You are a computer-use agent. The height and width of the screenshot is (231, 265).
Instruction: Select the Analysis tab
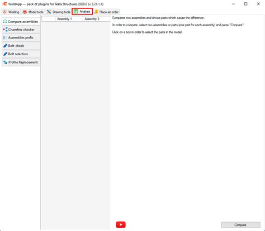(x=82, y=12)
